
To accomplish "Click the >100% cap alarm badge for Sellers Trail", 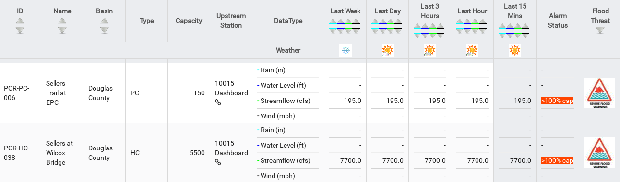I will point(557,101).
